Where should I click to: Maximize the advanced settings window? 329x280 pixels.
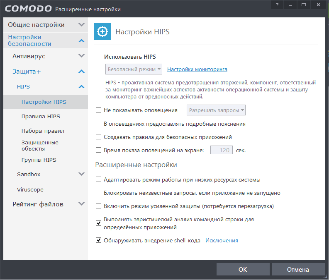click(304, 5)
